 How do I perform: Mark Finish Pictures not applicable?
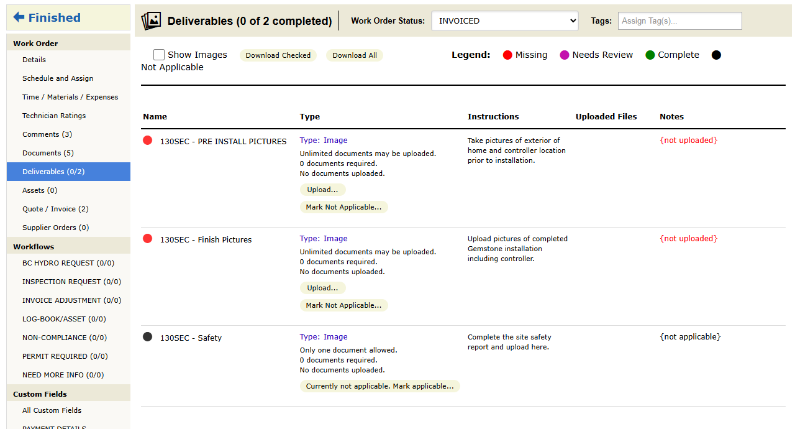coord(344,305)
